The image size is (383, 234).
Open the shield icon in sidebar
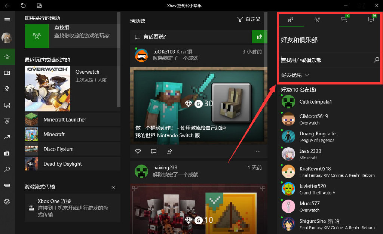[x=7, y=121]
